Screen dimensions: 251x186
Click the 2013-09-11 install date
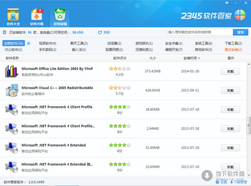(190, 90)
